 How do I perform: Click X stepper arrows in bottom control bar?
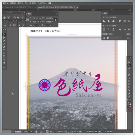point(54,132)
